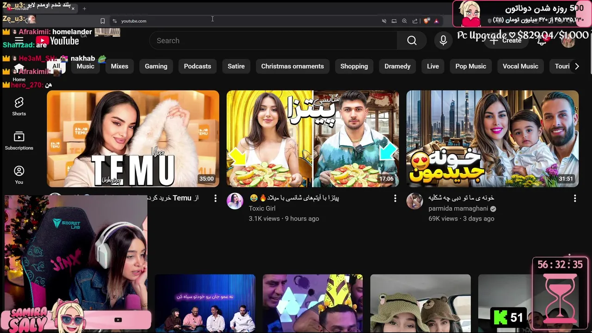Select the Pop Music category chip

coord(470,66)
